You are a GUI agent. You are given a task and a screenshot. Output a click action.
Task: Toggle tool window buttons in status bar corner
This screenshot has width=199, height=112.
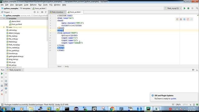click(2, 105)
